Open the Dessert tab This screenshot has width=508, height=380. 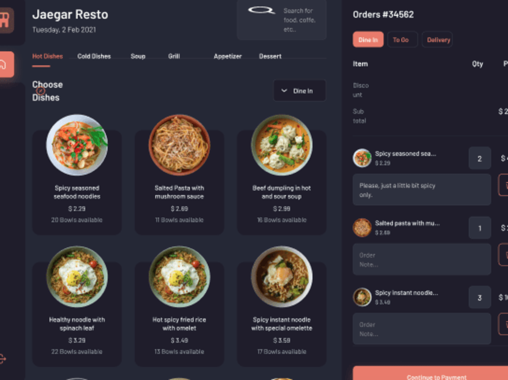click(270, 56)
